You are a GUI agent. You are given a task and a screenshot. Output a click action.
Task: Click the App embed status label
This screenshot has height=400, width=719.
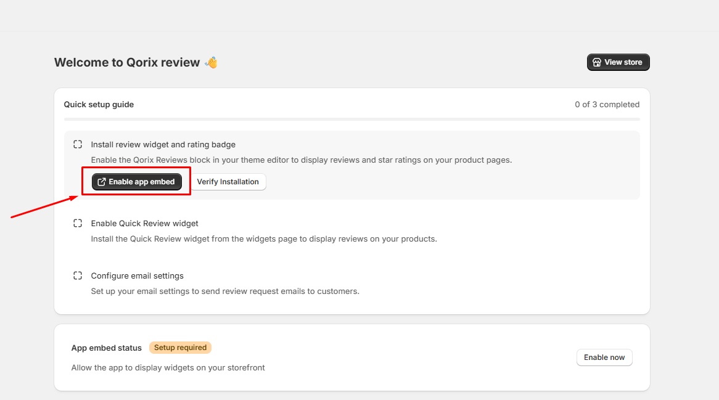coord(107,348)
